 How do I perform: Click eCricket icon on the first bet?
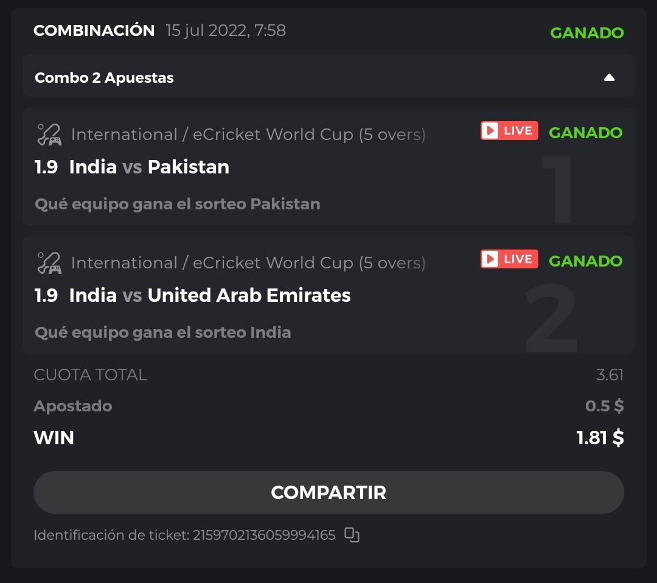(x=49, y=134)
